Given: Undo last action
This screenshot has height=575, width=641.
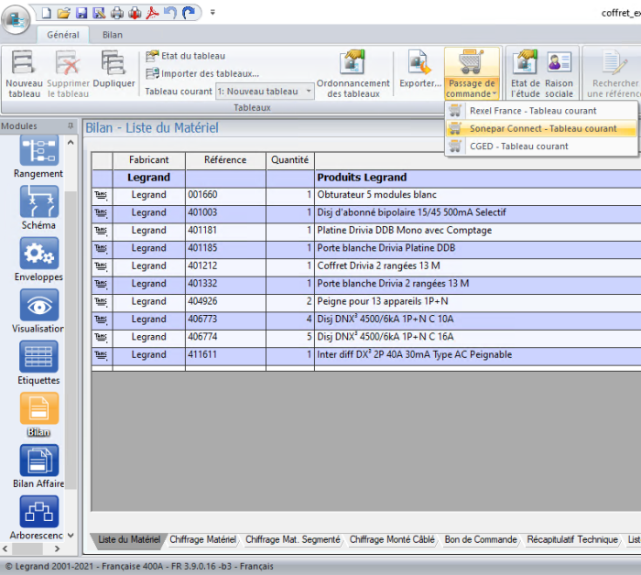Looking at the screenshot, I should pos(170,13).
